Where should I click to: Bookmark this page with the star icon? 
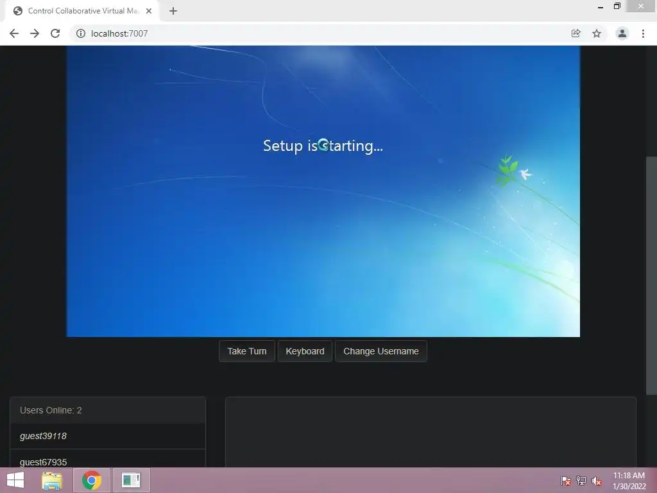pyautogui.click(x=597, y=33)
